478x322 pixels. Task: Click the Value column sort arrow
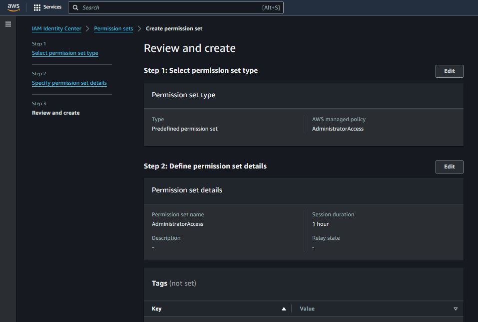(x=455, y=309)
